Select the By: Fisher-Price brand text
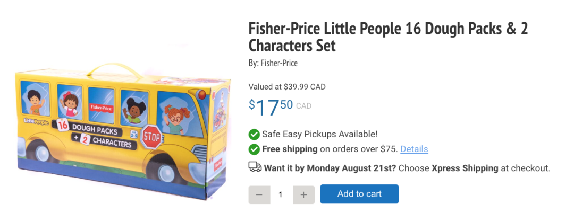Screen dimensions: 574x213 [273, 63]
